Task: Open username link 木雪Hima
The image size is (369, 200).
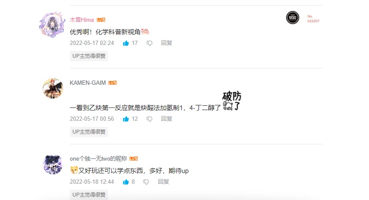Action: click(x=82, y=20)
